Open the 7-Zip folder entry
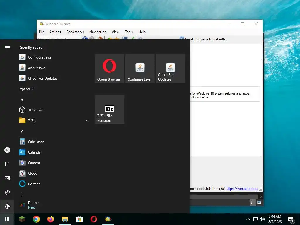The width and height of the screenshot is (300, 225). 53,120
